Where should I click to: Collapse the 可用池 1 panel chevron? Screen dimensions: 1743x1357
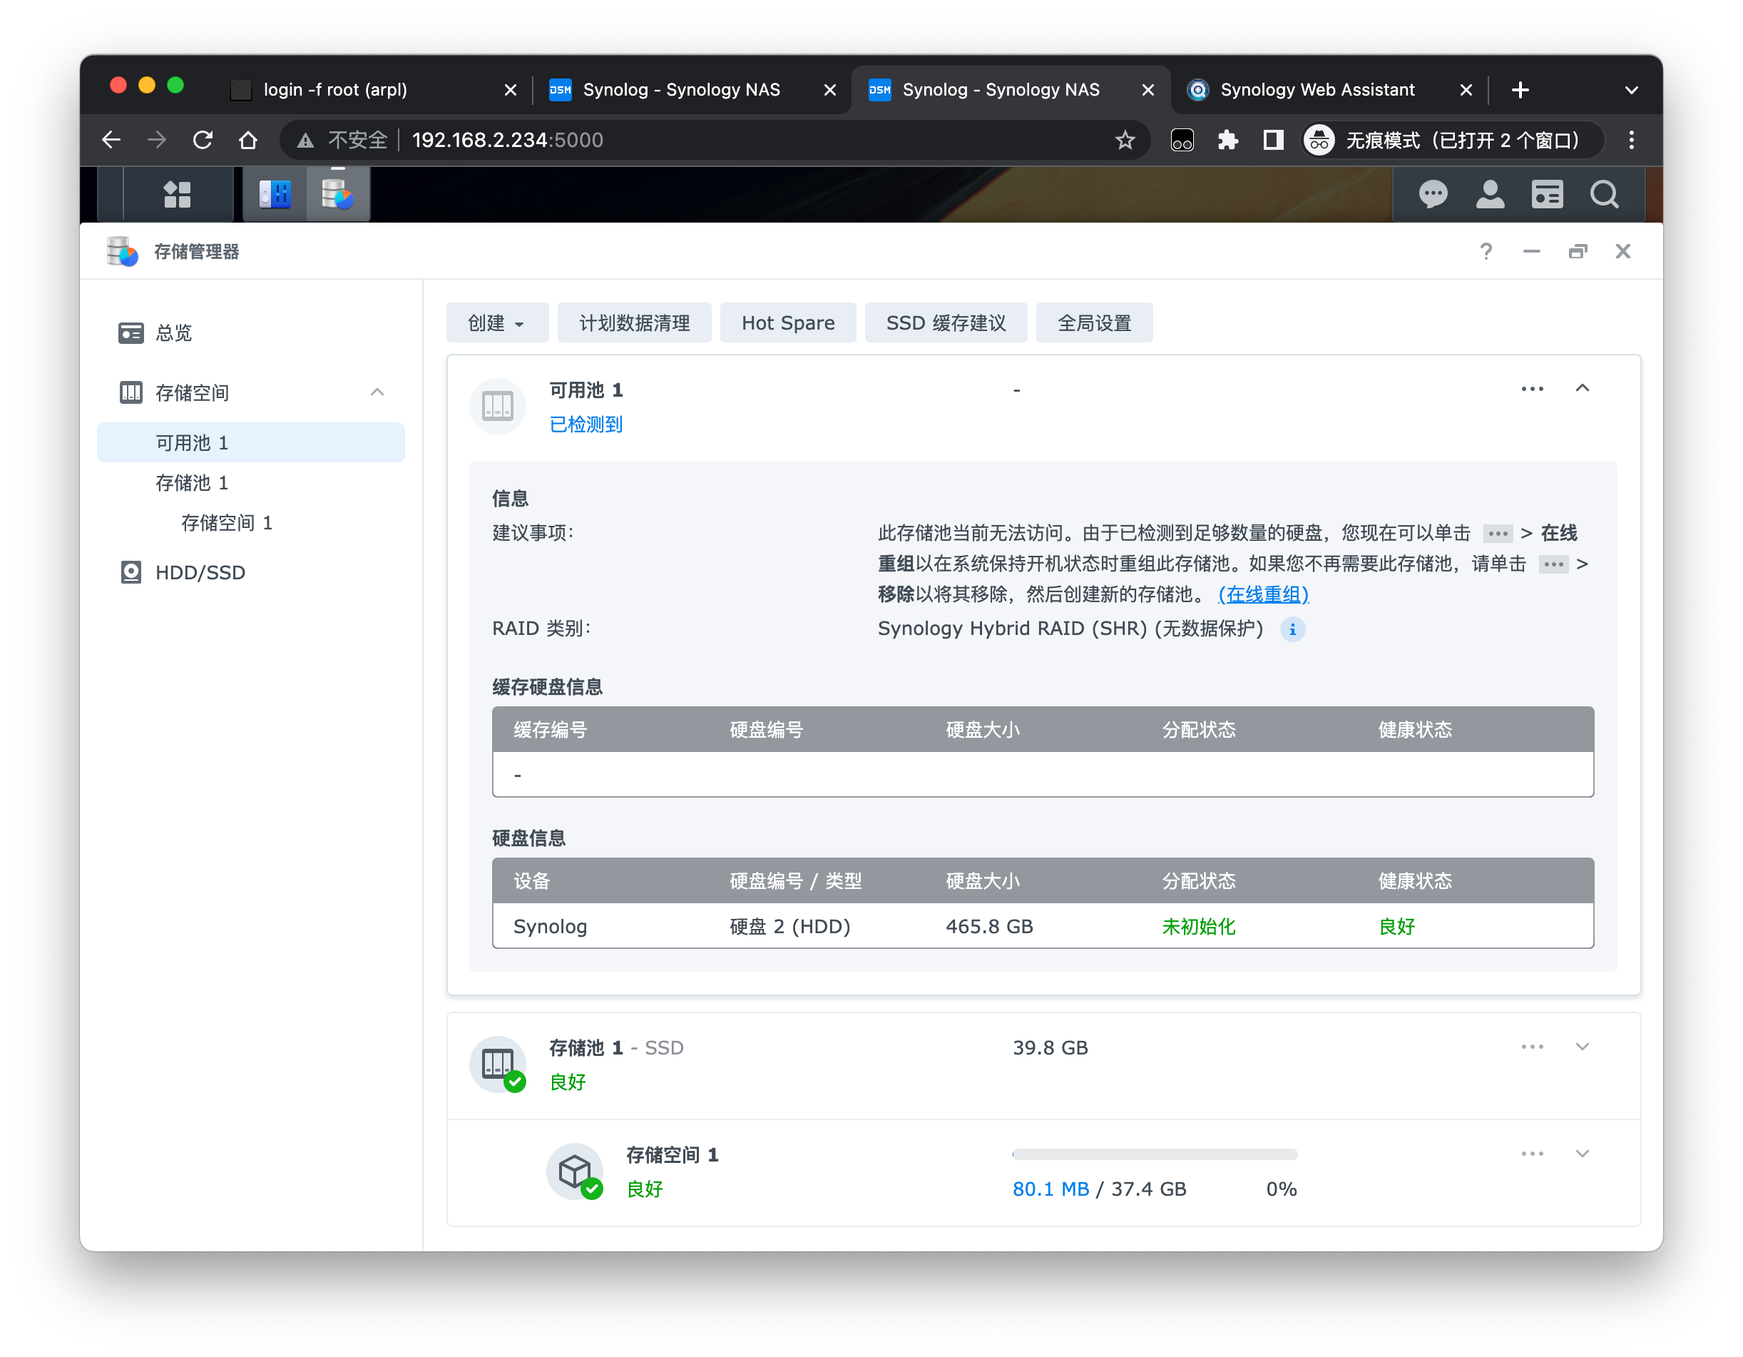click(x=1582, y=389)
